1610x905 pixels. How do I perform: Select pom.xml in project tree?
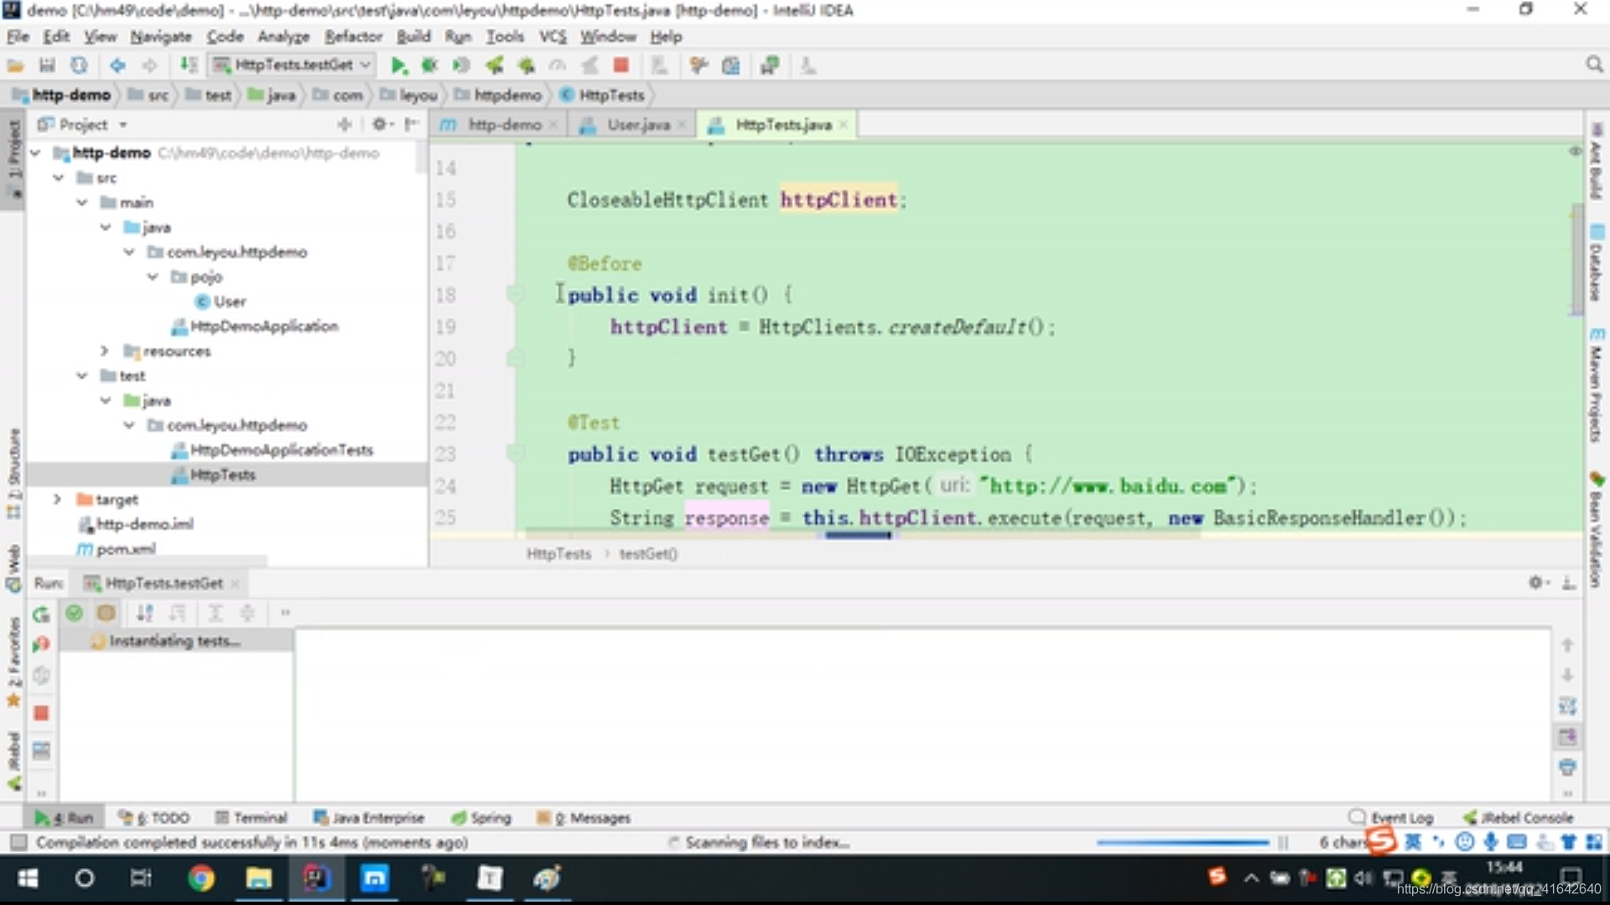click(117, 549)
